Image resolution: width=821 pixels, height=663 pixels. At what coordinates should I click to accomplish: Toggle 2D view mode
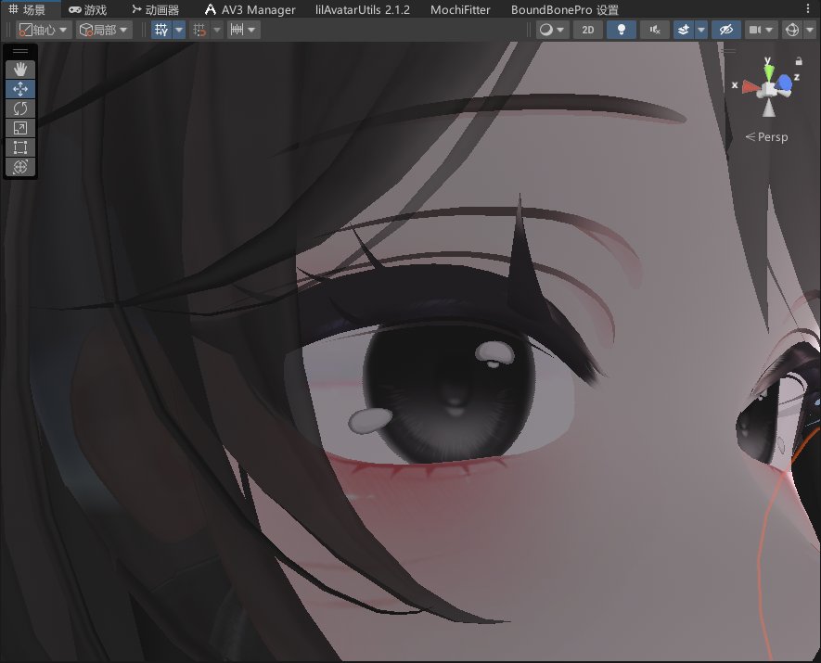point(588,30)
